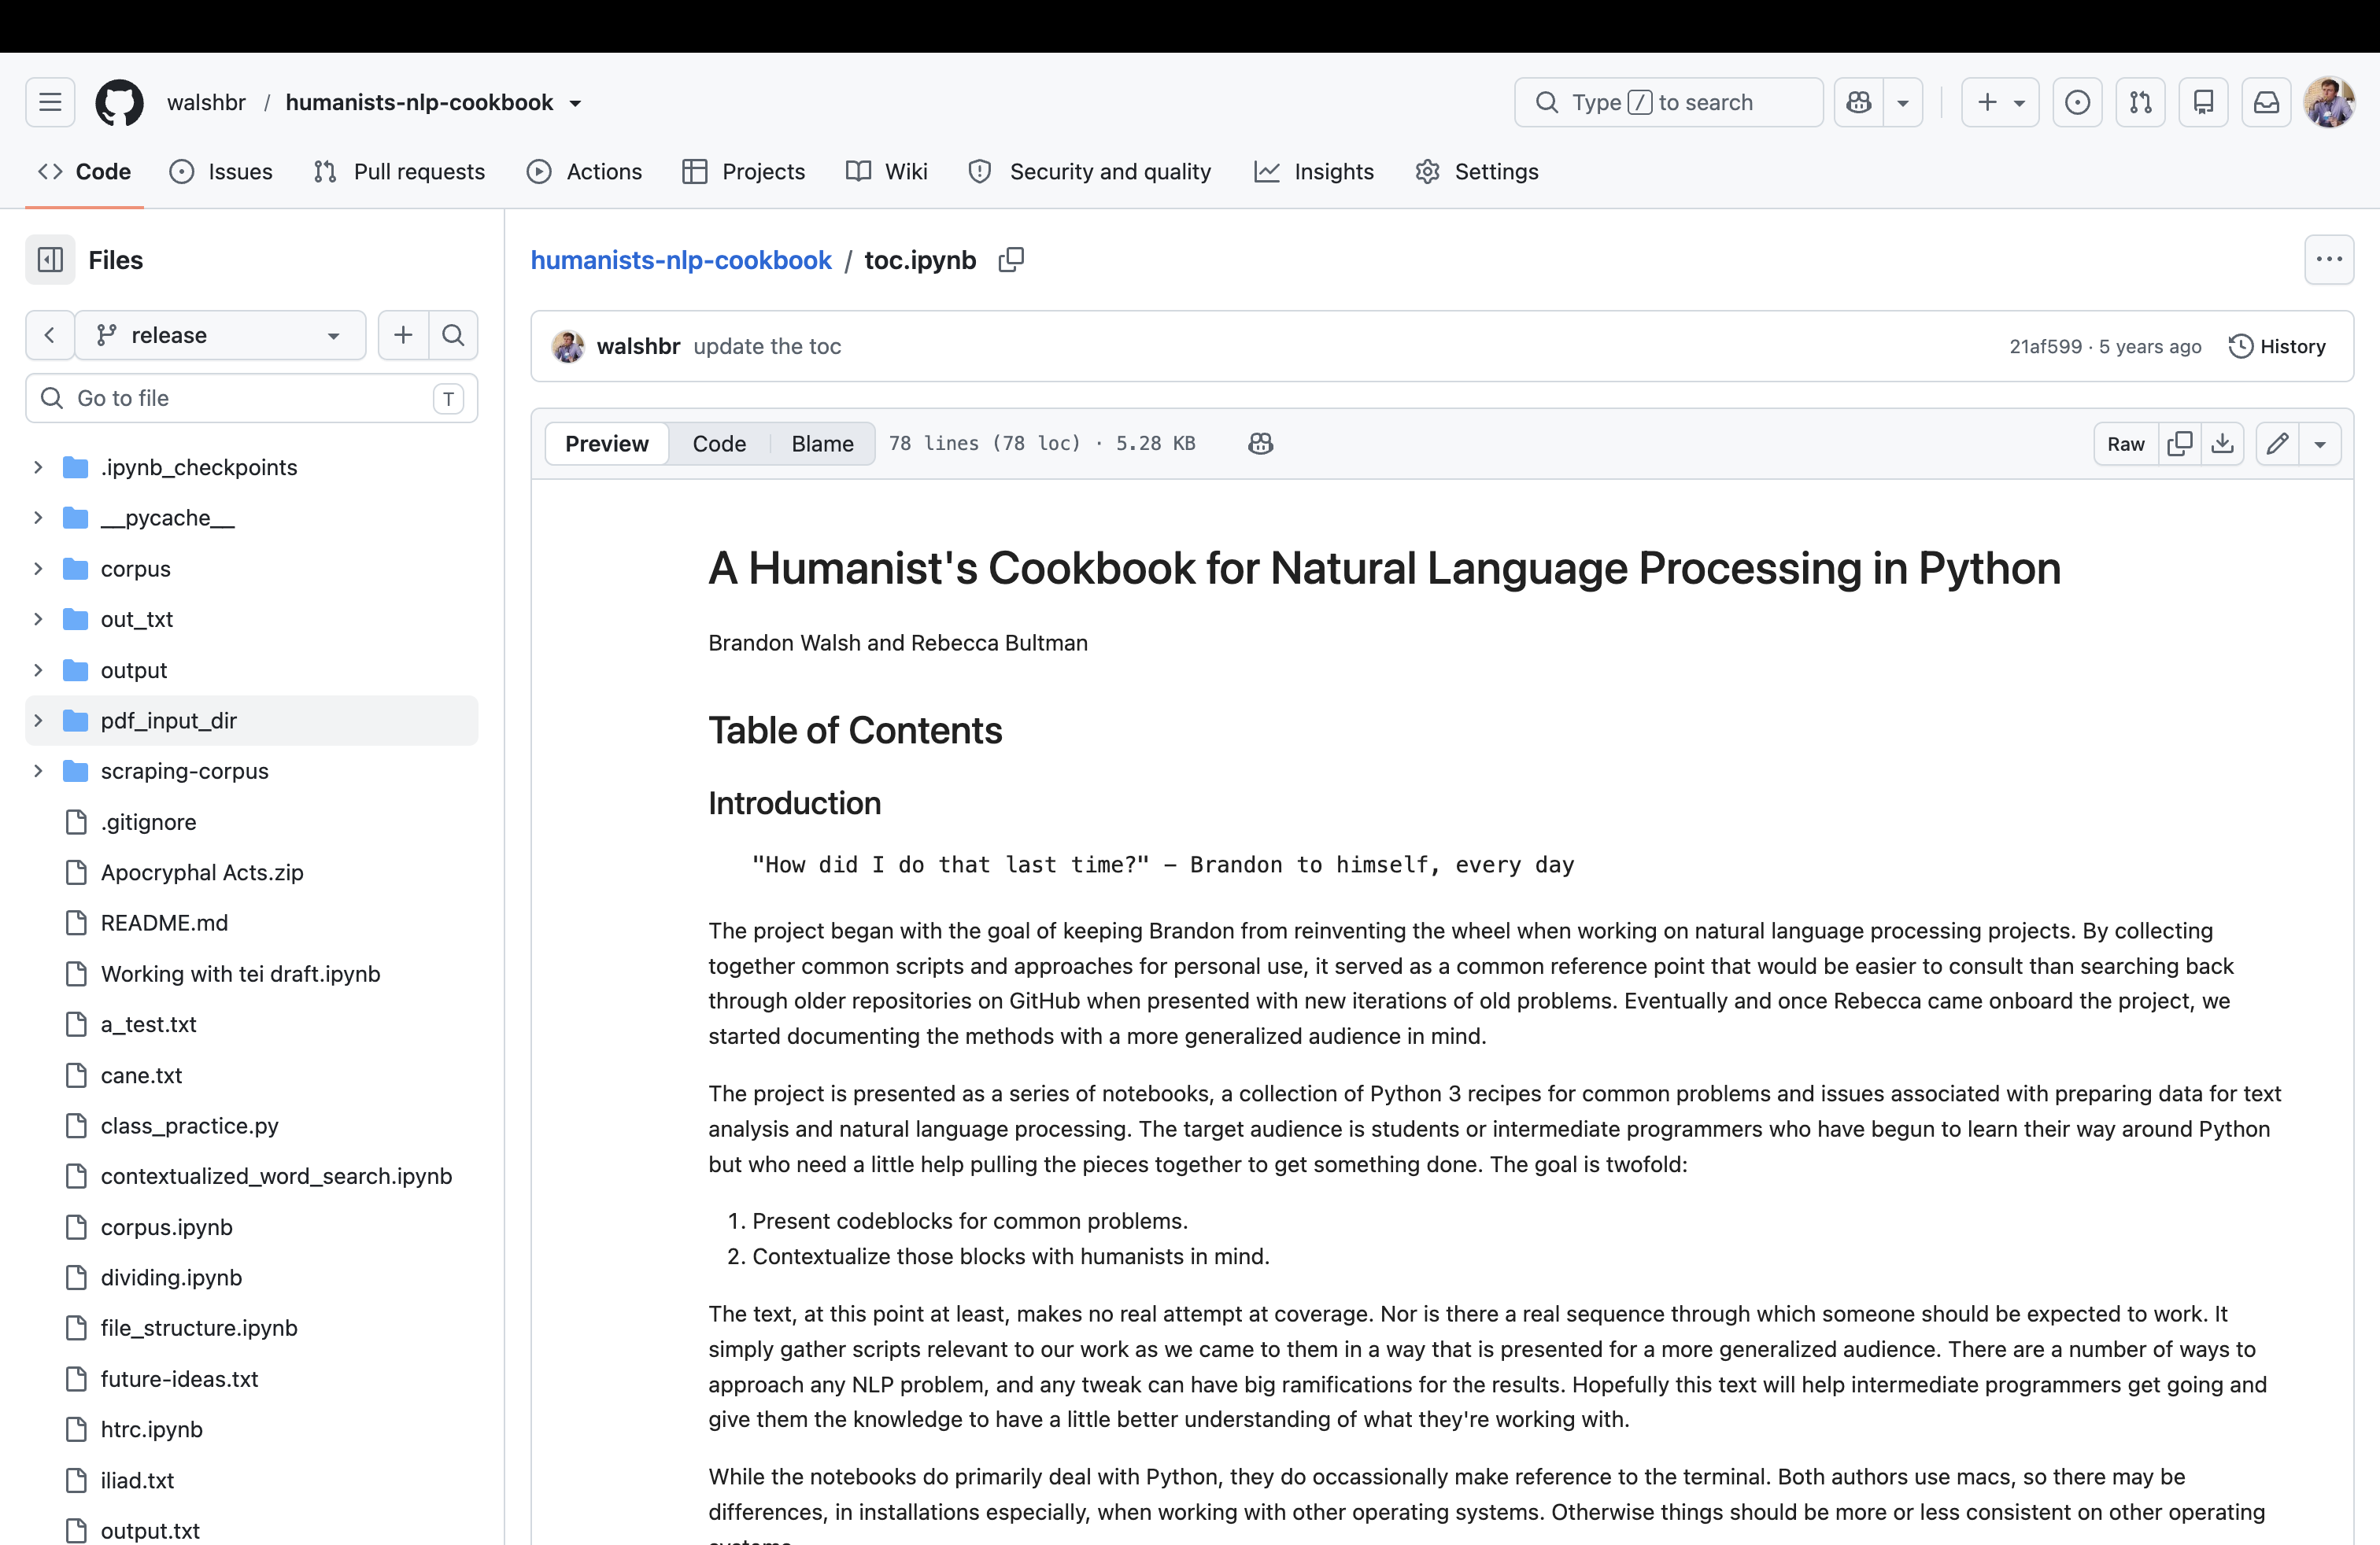This screenshot has width=2380, height=1545.
Task: Click the Raw button
Action: point(2126,444)
